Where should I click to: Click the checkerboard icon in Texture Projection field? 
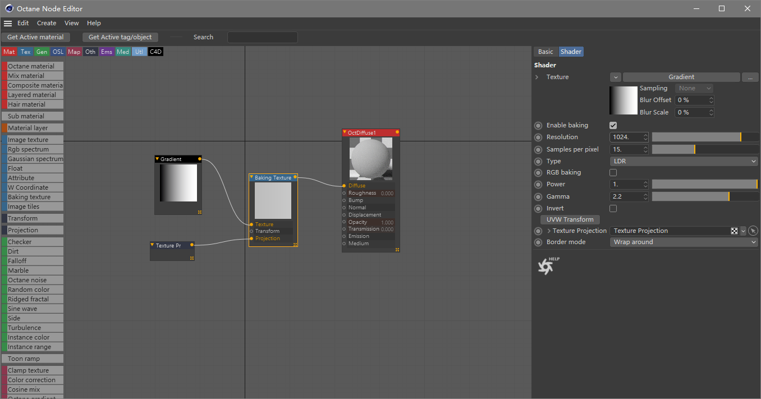pyautogui.click(x=734, y=231)
